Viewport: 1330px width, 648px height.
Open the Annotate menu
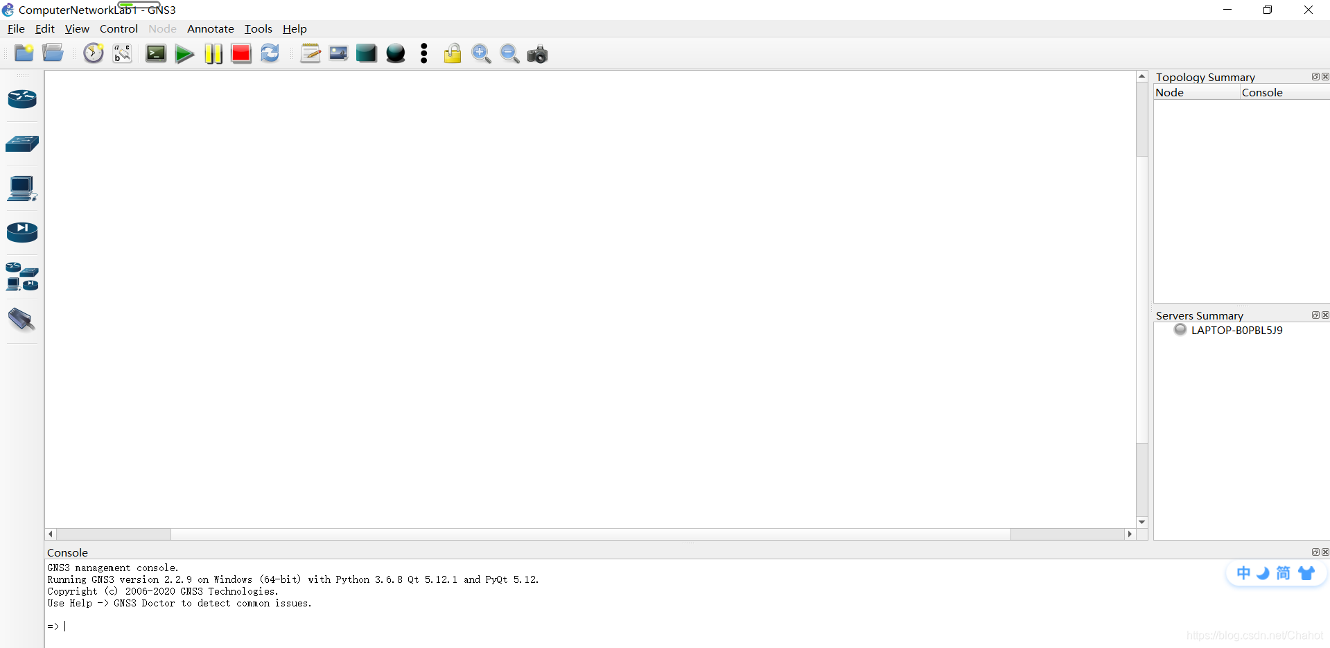211,28
